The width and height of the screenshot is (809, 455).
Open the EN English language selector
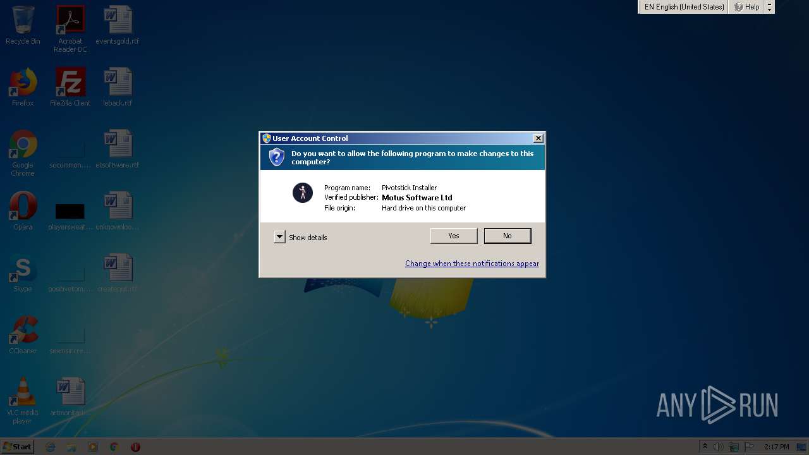[684, 7]
